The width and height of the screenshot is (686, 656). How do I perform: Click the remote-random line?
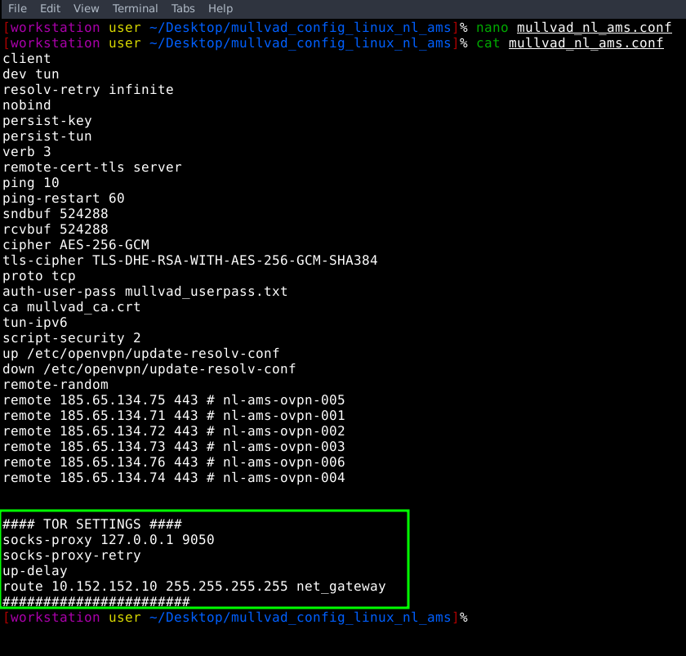click(56, 385)
